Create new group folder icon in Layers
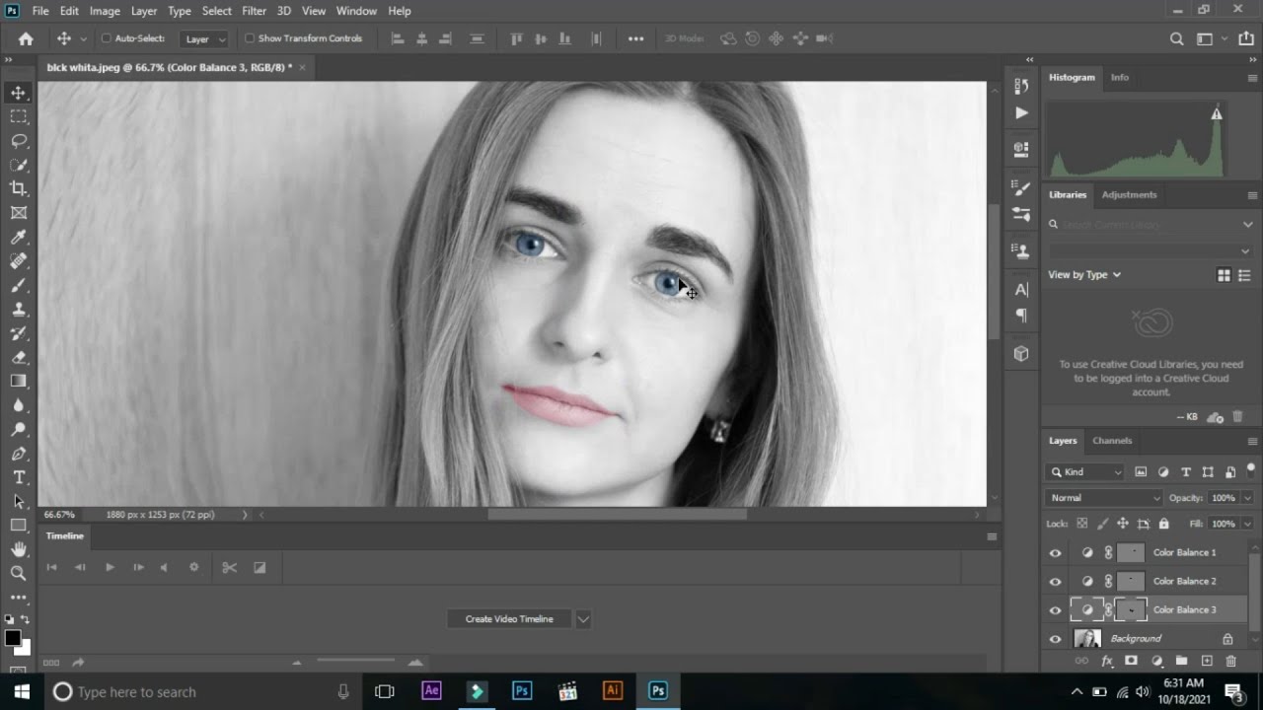 1181,661
